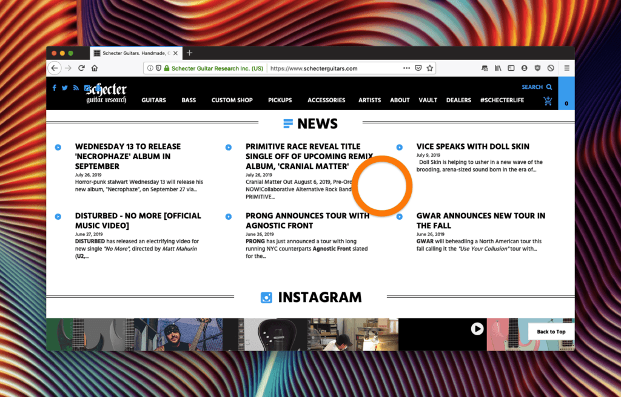
Task: Open Schecter's Facebook page icon
Action: (54, 88)
